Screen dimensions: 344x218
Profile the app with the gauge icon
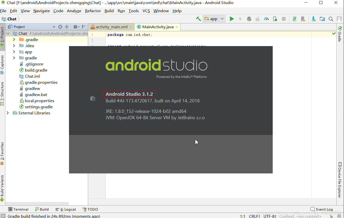tap(266, 19)
